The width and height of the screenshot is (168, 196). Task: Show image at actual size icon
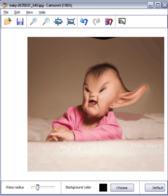71,21
